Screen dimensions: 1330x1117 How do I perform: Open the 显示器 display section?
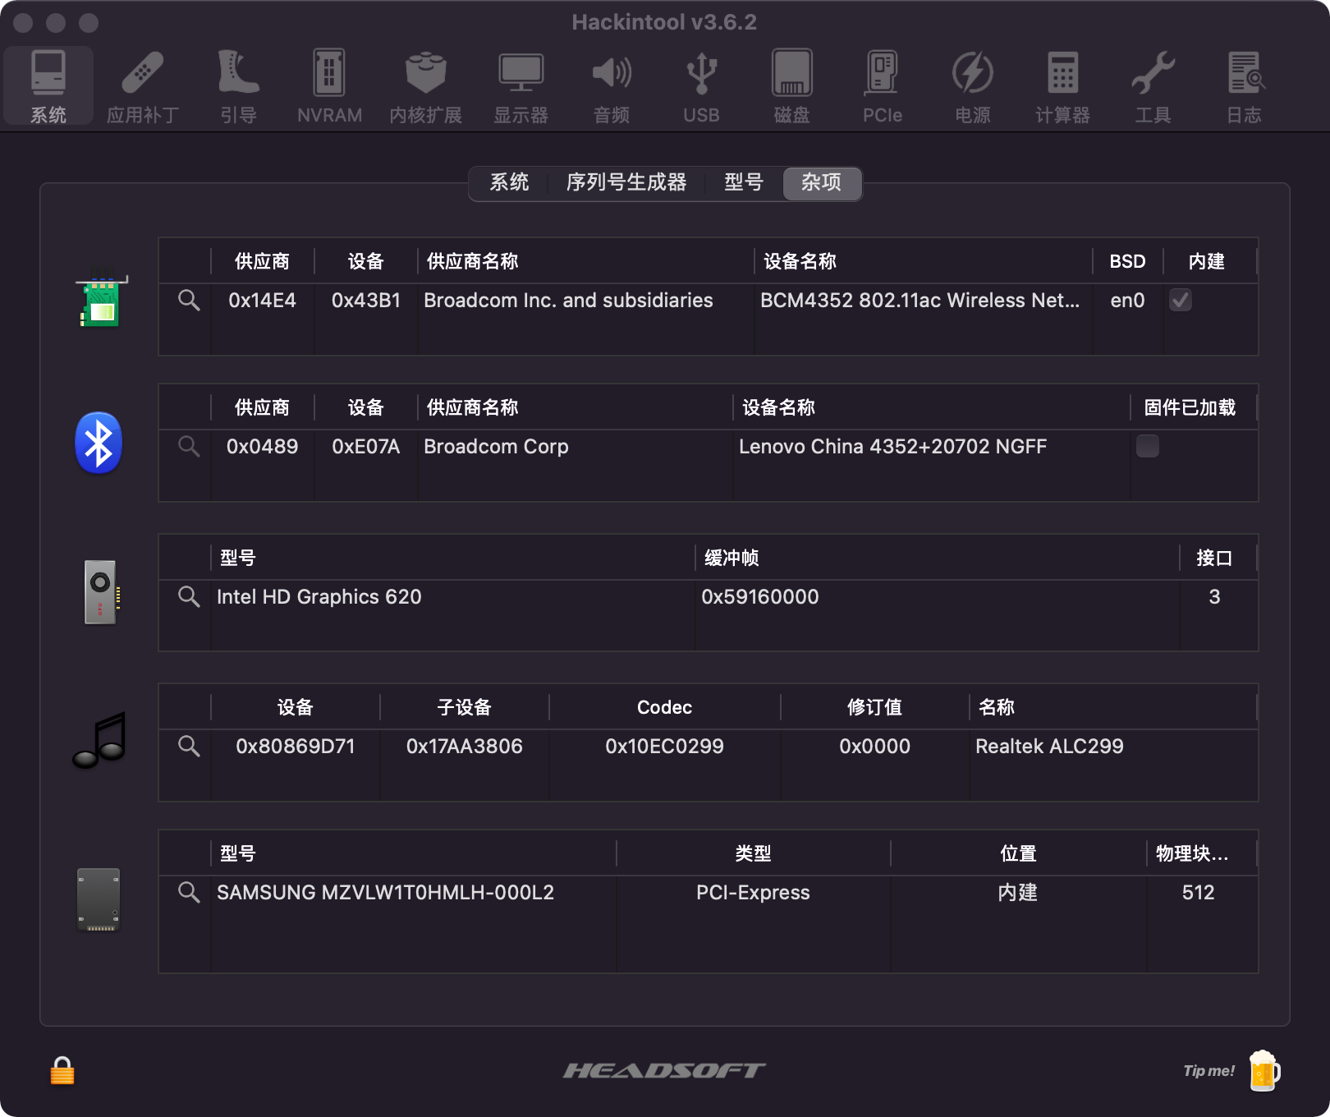pyautogui.click(x=521, y=86)
